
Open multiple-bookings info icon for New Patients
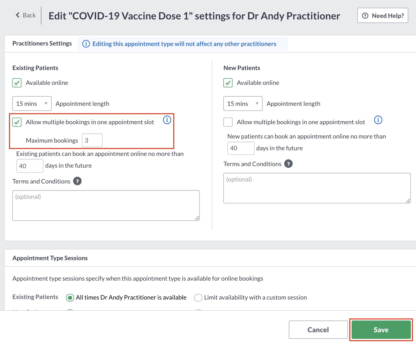[378, 120]
